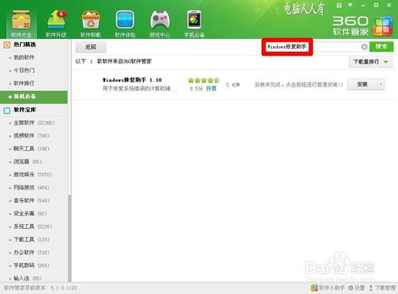
Task: Click the 搜索 search button
Action: click(x=381, y=47)
